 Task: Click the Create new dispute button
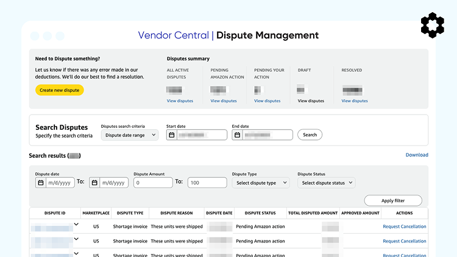tap(60, 90)
